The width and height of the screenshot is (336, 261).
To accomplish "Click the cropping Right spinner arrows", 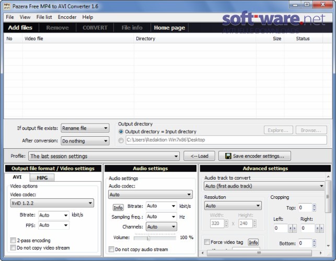I will tap(319, 228).
